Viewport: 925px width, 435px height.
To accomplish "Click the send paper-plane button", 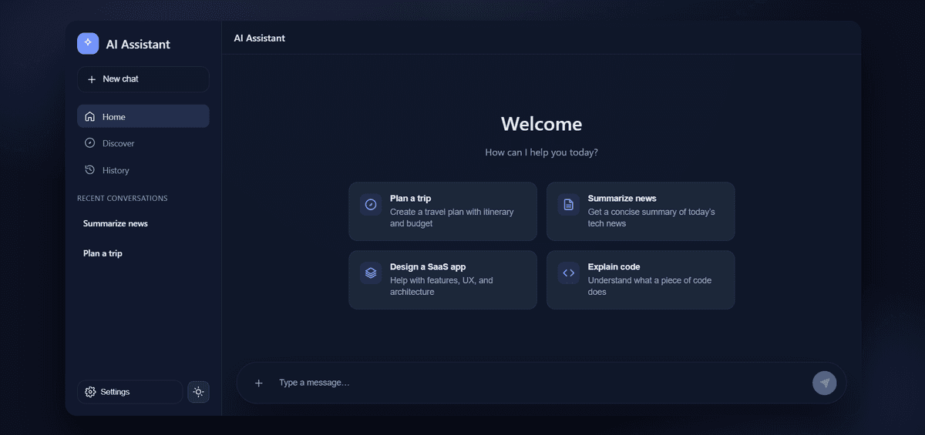I will pyautogui.click(x=825, y=383).
